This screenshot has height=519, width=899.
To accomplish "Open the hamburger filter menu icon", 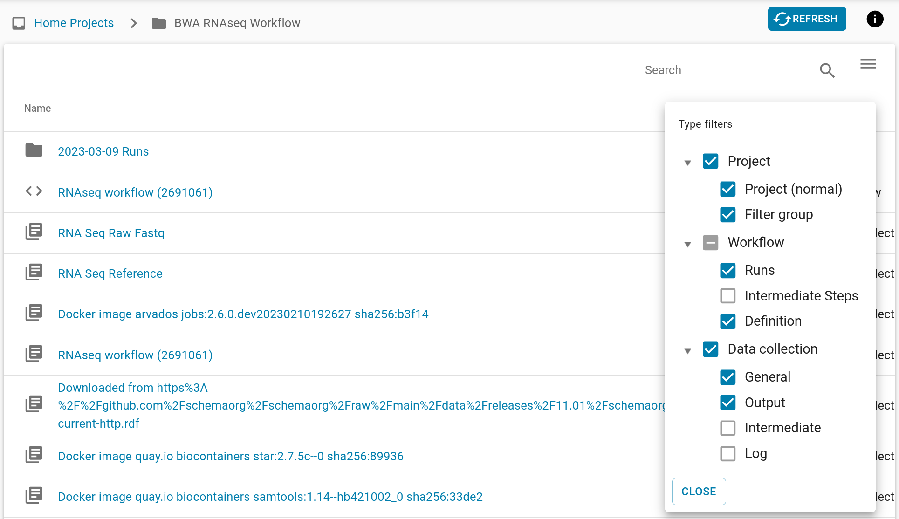I will point(868,64).
